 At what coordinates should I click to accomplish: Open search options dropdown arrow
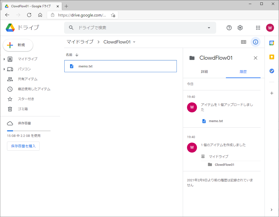pyautogui.click(x=209, y=28)
